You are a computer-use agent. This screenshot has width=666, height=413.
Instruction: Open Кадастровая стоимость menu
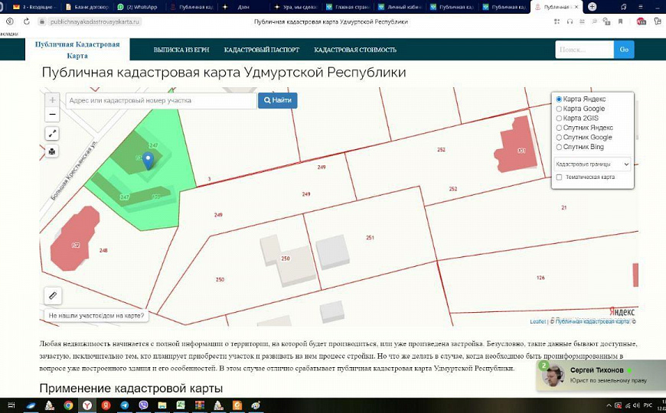[355, 50]
